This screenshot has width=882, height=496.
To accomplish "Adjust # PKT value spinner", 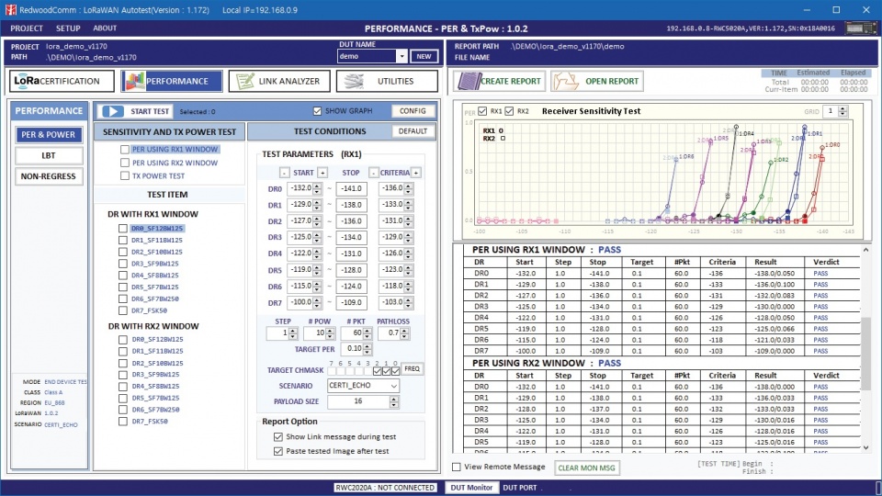I will click(367, 333).
